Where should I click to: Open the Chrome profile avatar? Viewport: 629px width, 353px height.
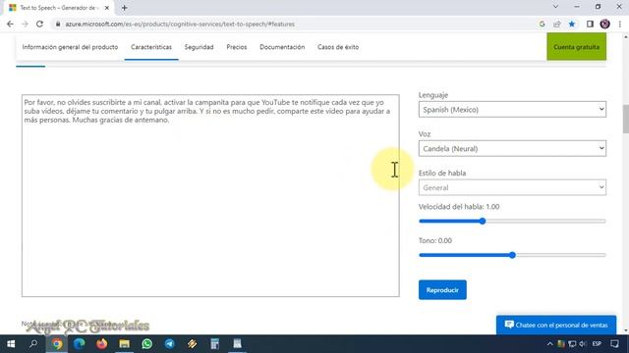pos(605,24)
